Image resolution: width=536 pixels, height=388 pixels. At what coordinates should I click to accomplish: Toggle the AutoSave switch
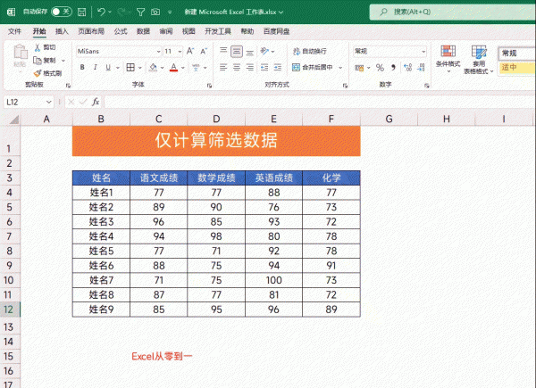(61, 12)
